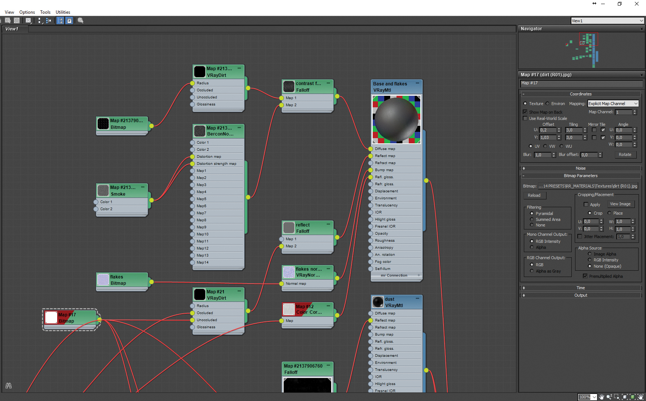Select the VW coordinate radio button
Image resolution: width=646 pixels, height=401 pixels.
point(545,146)
